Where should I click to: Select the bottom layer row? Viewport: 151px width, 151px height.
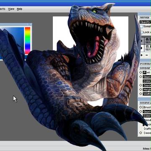pyautogui.click(x=146, y=48)
